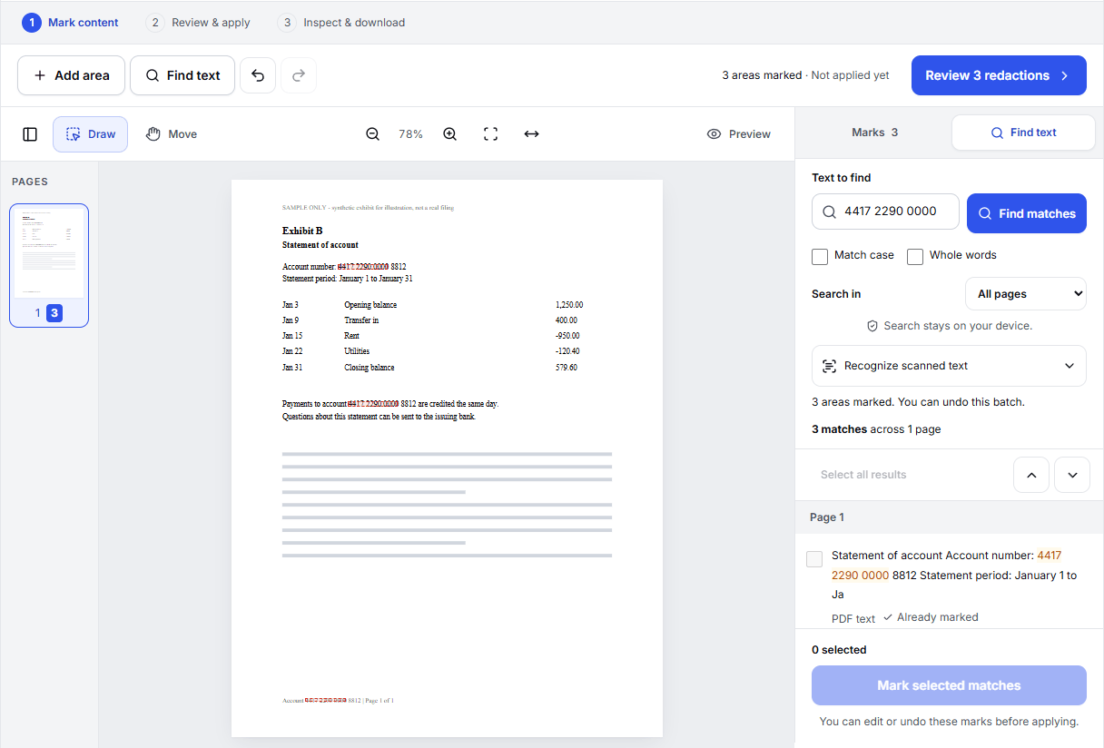Image resolution: width=1104 pixels, height=748 pixels.
Task: Click the '0 selected' counter text
Action: (x=839, y=650)
